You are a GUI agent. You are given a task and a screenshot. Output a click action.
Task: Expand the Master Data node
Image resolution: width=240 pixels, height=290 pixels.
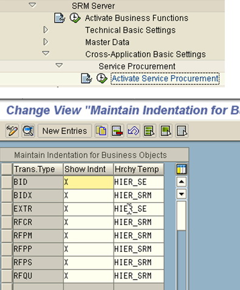click(x=46, y=42)
